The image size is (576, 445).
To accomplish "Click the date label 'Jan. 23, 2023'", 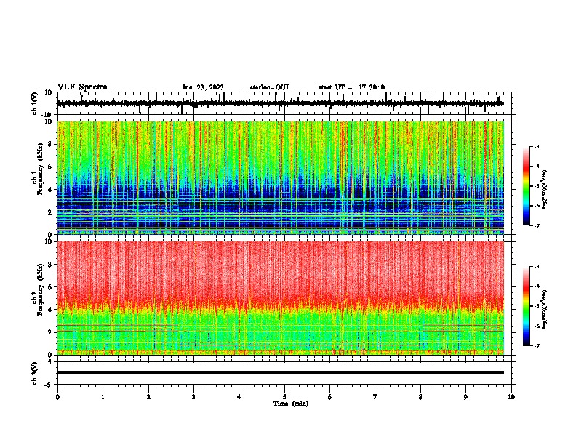I will tap(203, 87).
